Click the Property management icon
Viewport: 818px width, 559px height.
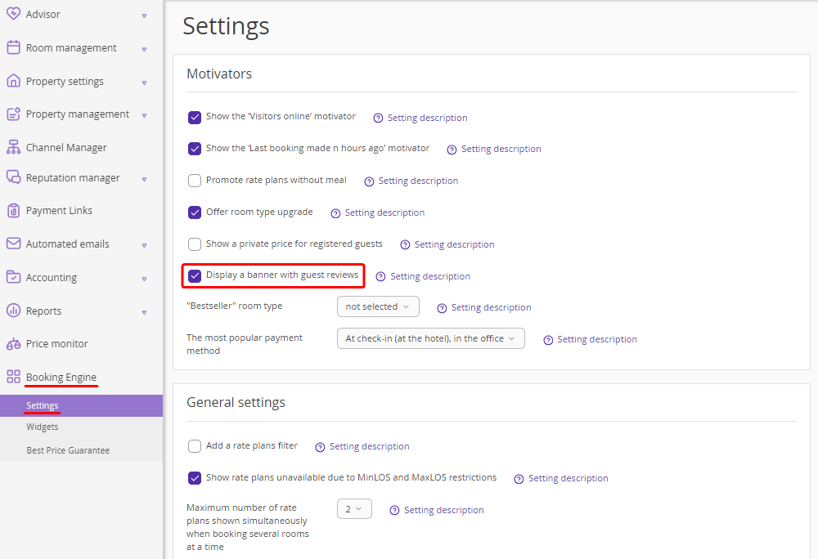click(14, 114)
